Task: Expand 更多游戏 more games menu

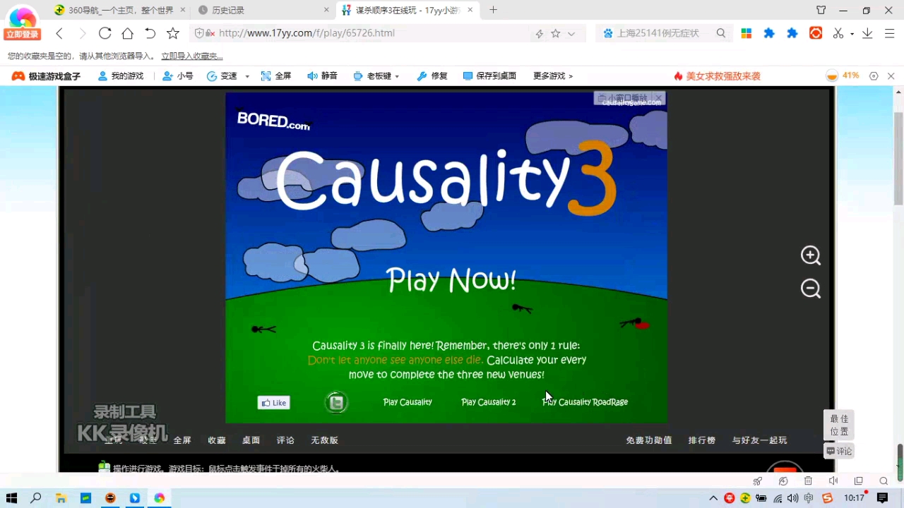Action: coord(553,76)
